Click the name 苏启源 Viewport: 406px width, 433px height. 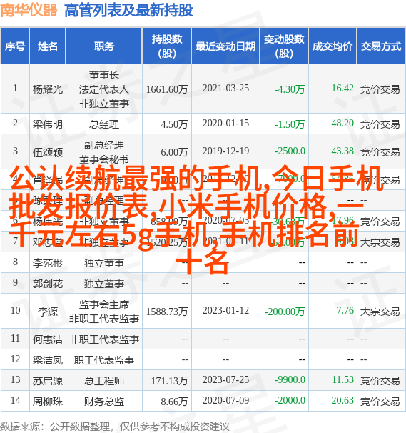coord(48,381)
